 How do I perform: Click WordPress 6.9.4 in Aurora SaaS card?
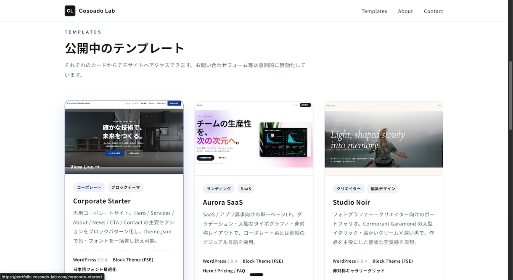tap(220, 261)
